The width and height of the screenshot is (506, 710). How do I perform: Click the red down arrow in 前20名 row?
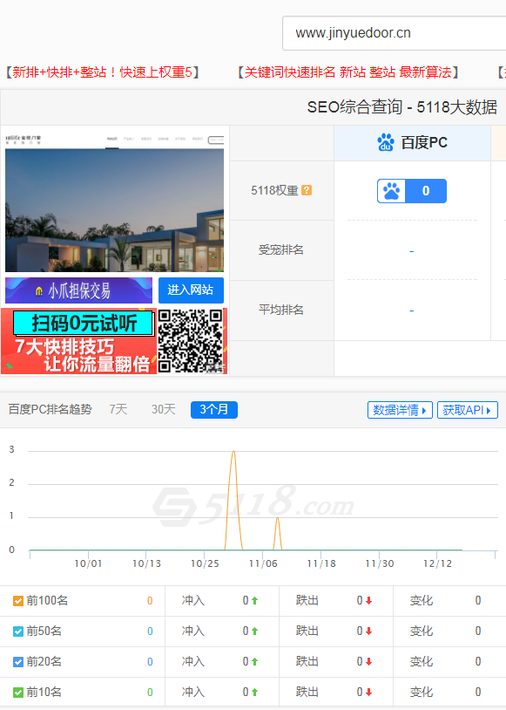(x=369, y=662)
